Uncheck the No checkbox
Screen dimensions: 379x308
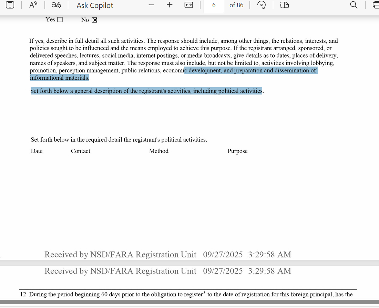pyautogui.click(x=94, y=20)
